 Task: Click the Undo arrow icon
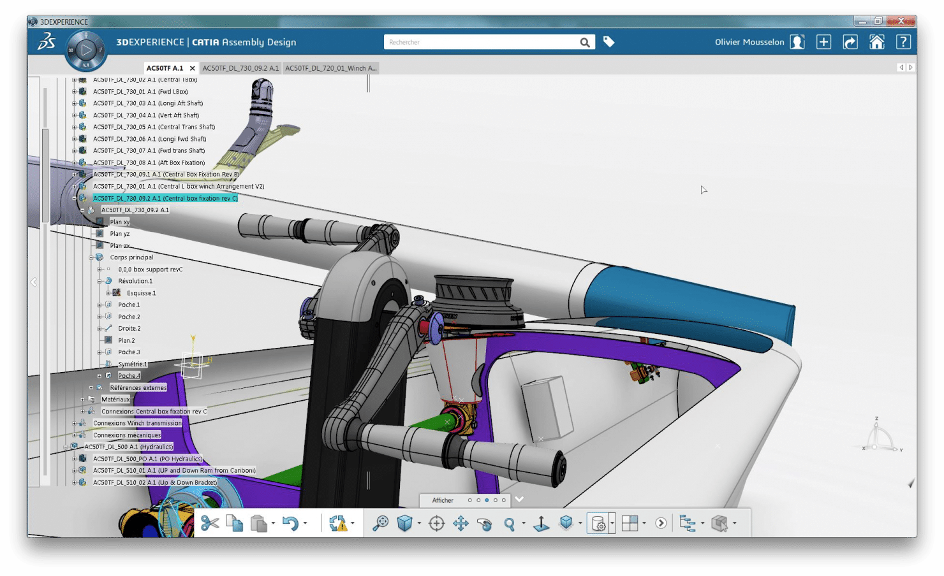290,523
